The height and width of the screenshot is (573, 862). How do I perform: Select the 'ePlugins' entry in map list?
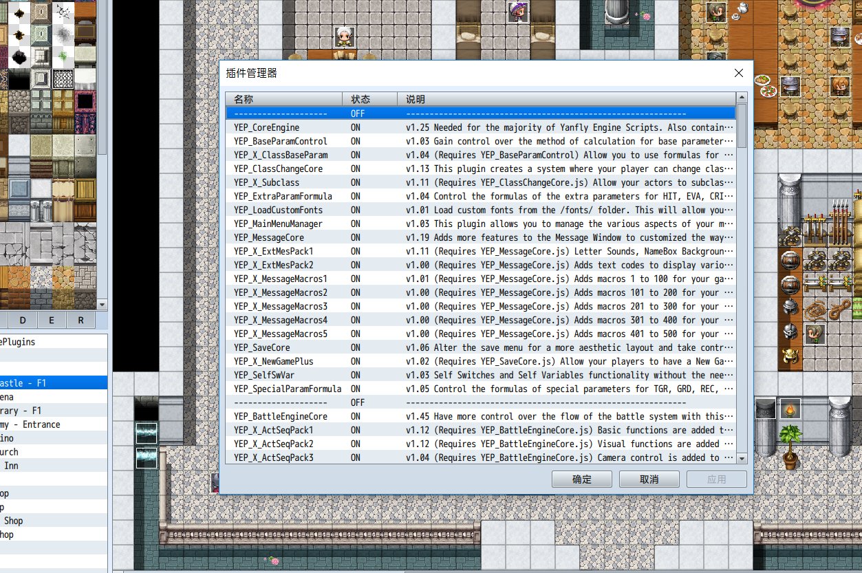(x=54, y=342)
